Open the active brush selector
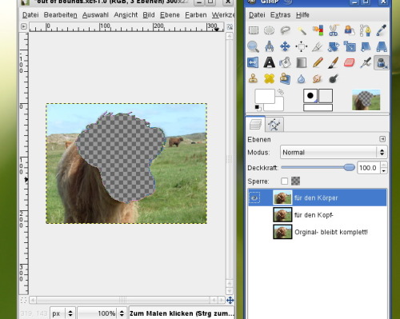 [310, 96]
